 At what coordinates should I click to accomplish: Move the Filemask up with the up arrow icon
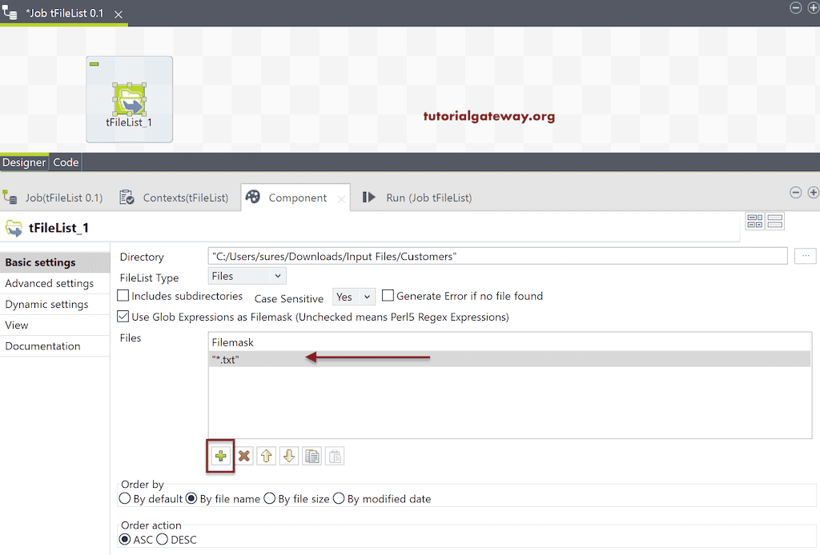click(266, 456)
